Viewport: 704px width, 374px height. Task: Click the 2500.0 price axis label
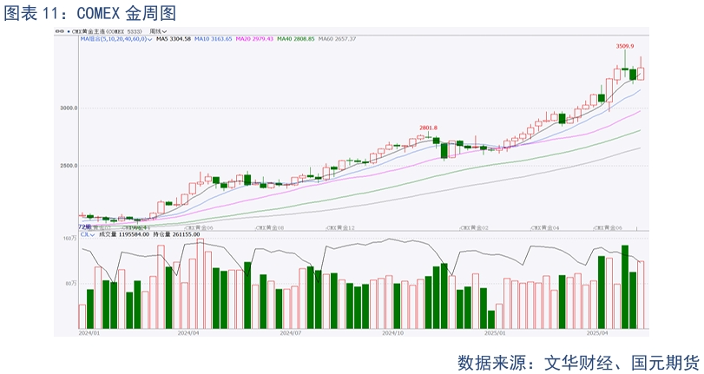[69, 166]
